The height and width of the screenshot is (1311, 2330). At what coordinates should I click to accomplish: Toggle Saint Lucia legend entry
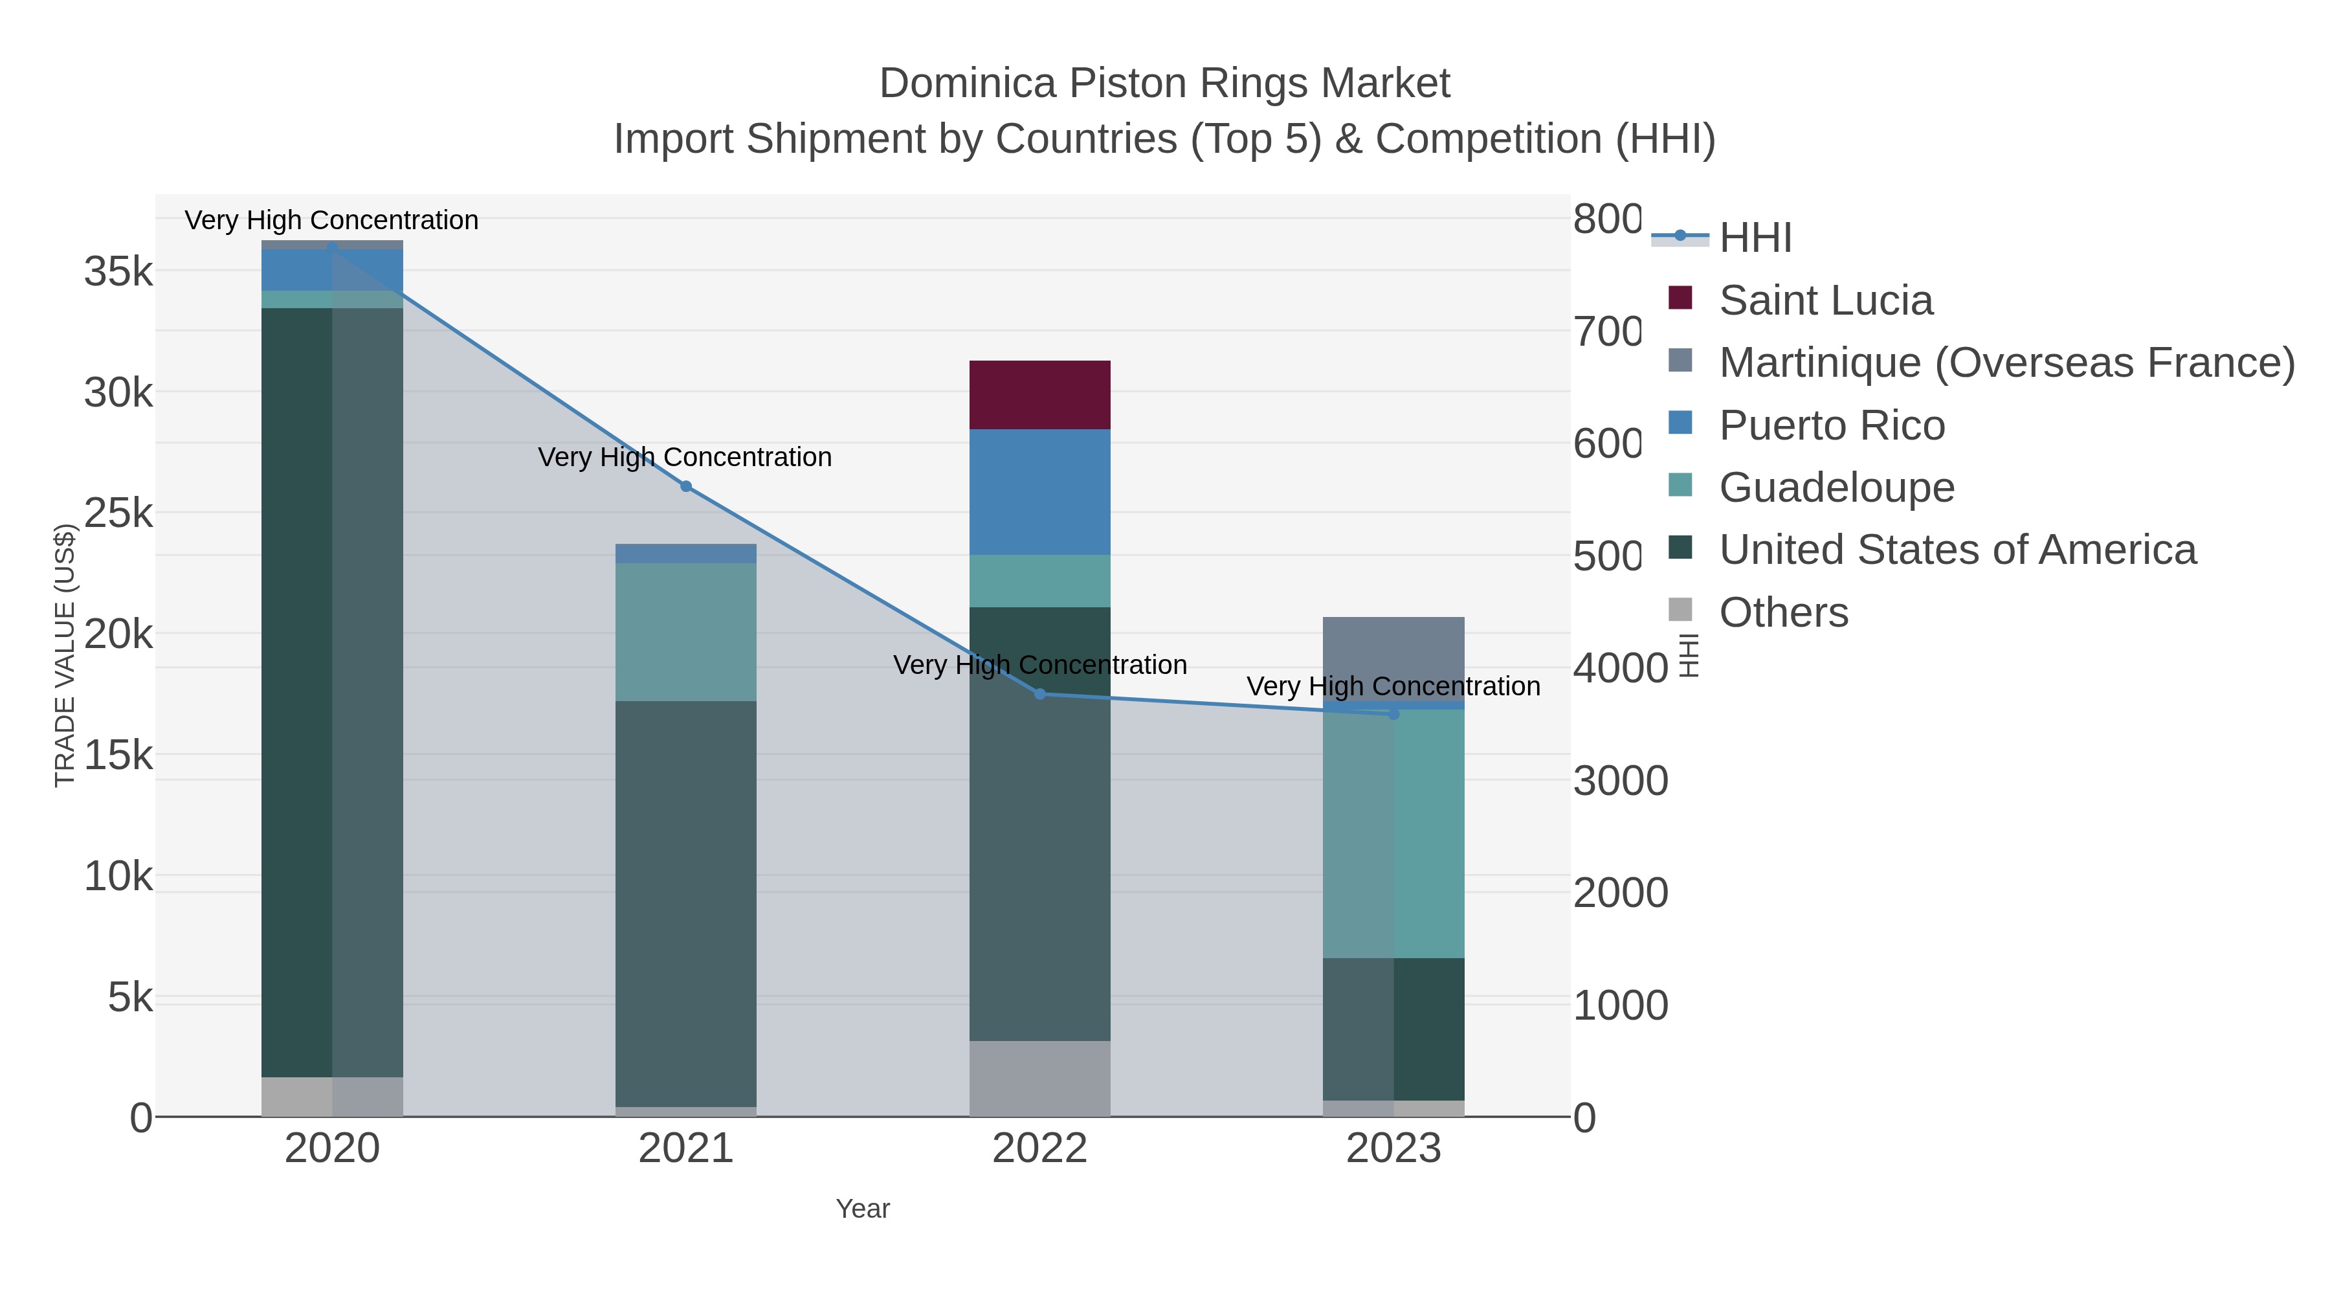[1801, 300]
